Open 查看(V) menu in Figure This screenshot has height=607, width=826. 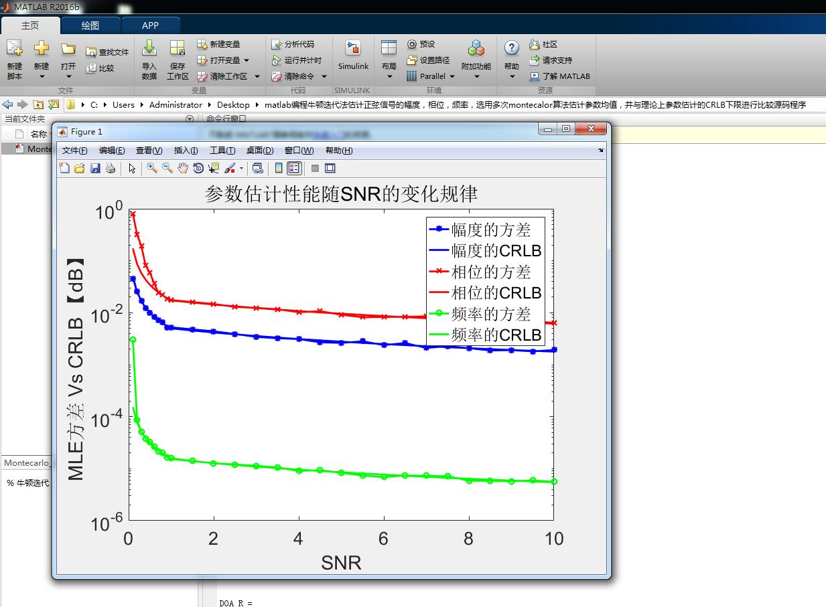coord(149,151)
